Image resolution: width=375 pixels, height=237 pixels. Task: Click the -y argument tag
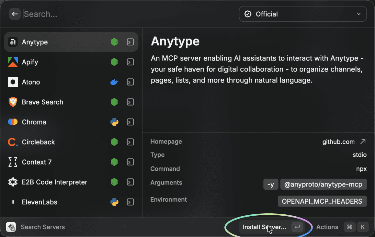coord(271,184)
